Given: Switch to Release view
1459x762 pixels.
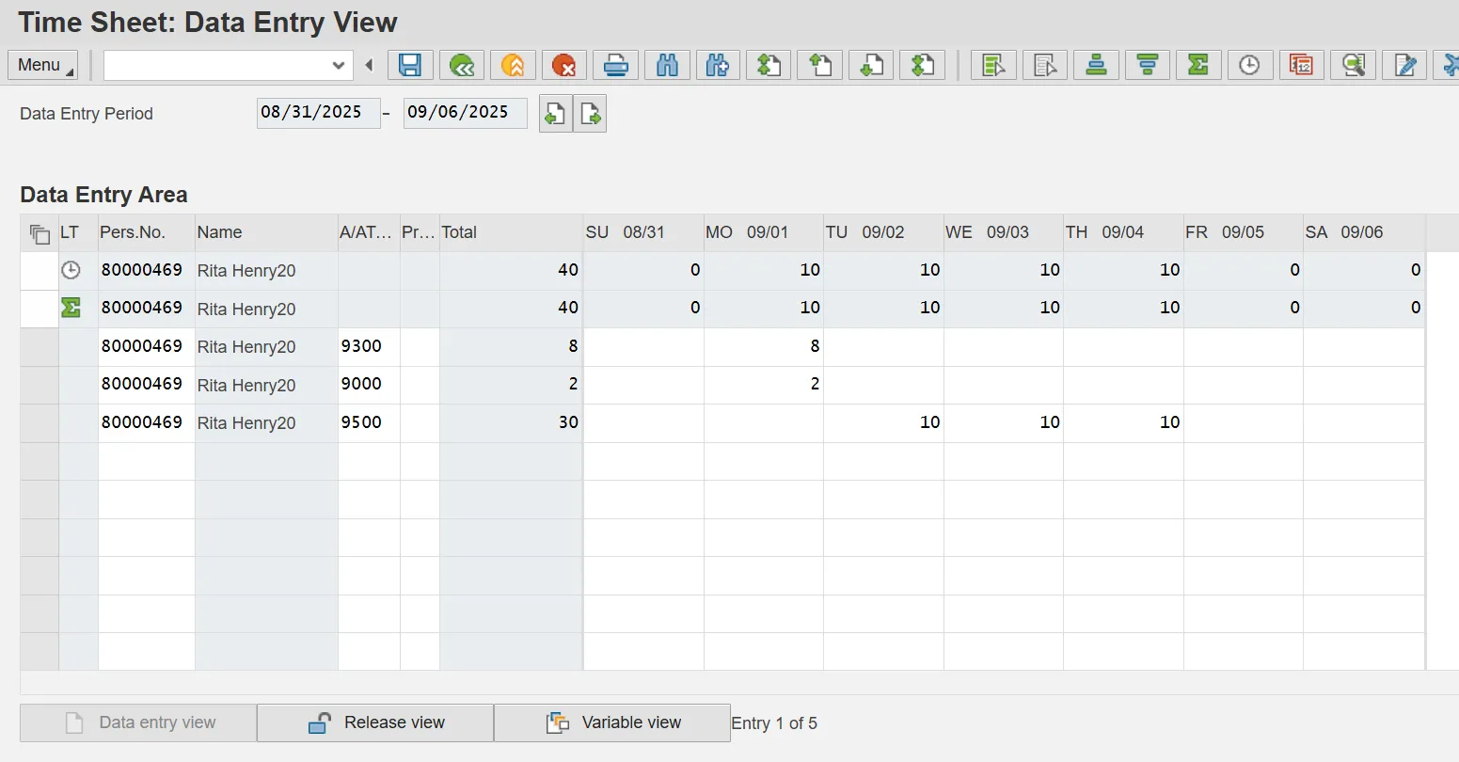Looking at the screenshot, I should (x=375, y=722).
